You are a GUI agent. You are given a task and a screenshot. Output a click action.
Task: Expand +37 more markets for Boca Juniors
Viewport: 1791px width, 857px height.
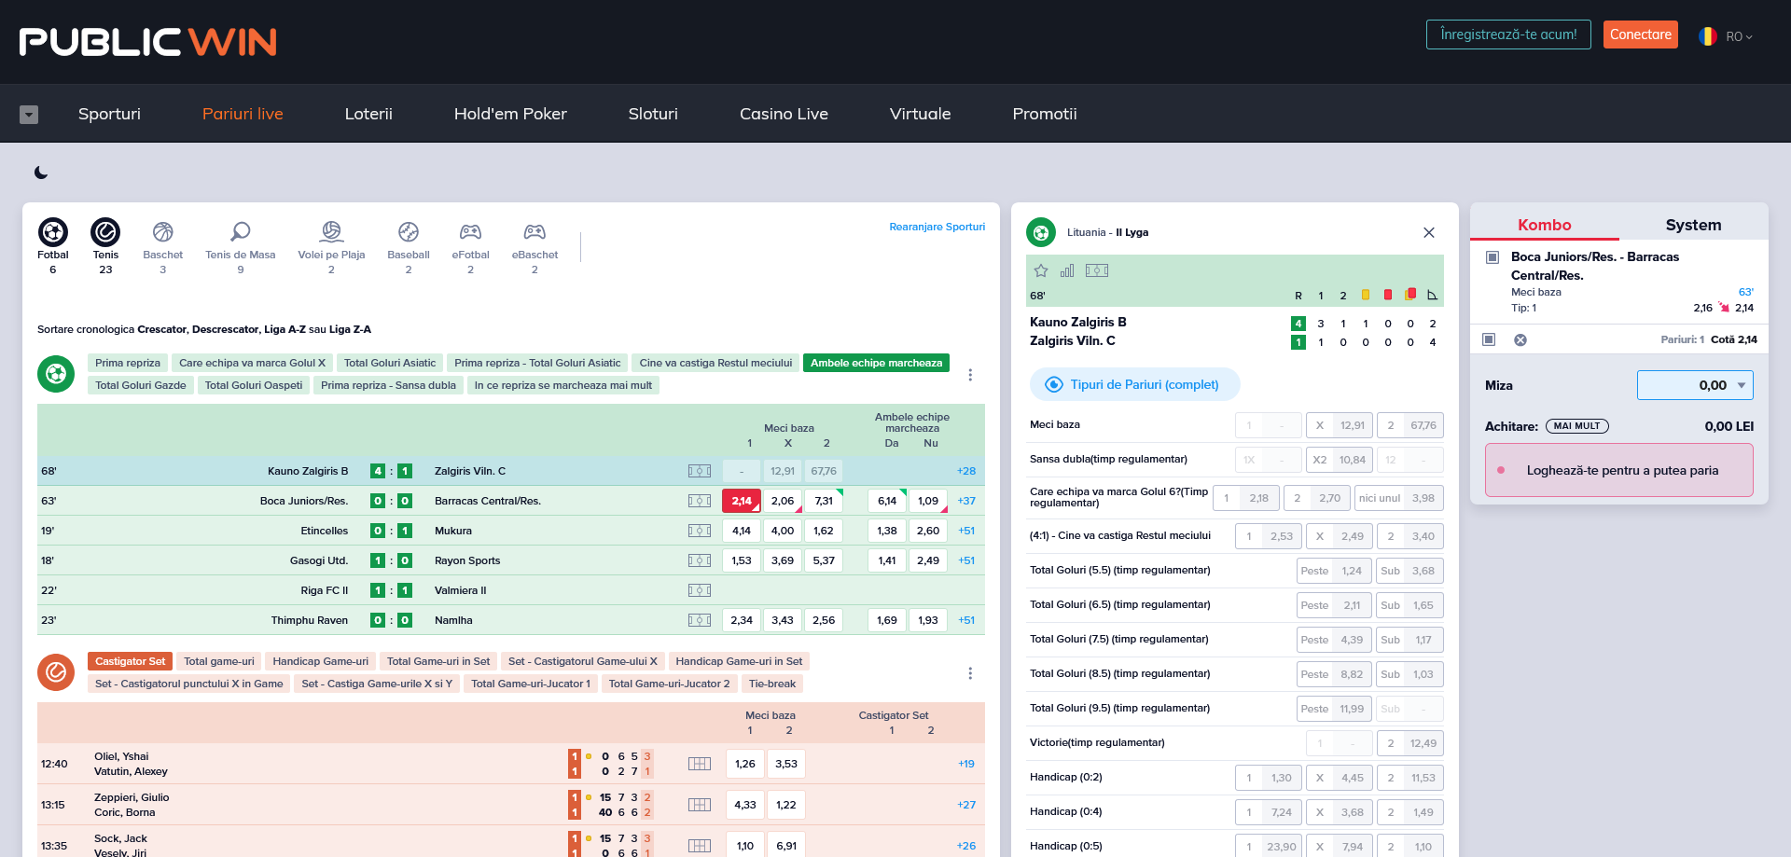click(966, 501)
